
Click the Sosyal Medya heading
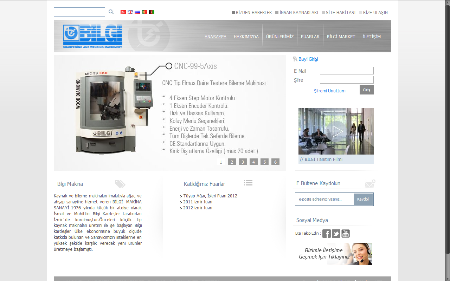tap(312, 220)
